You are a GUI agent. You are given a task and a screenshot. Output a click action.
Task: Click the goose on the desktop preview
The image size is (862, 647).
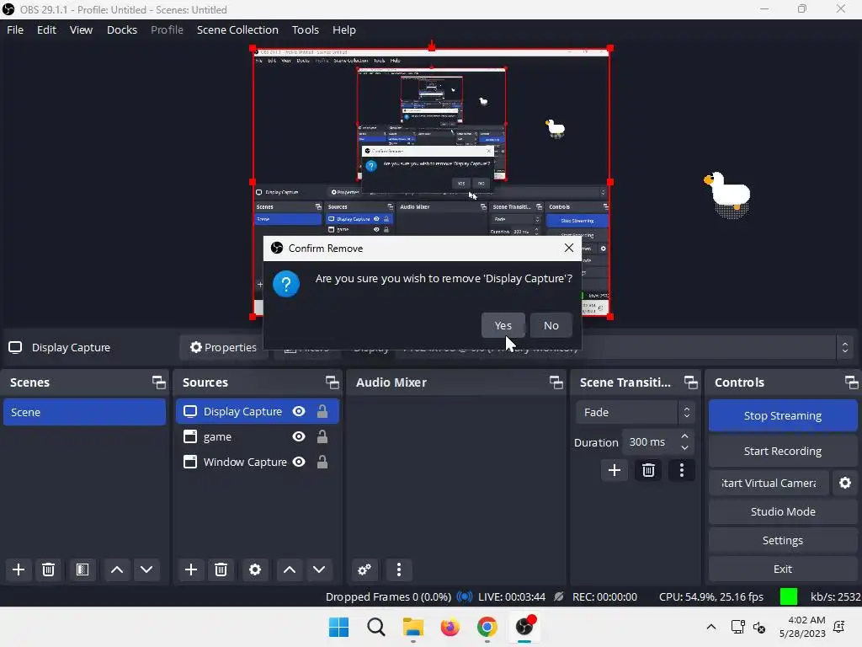728,195
